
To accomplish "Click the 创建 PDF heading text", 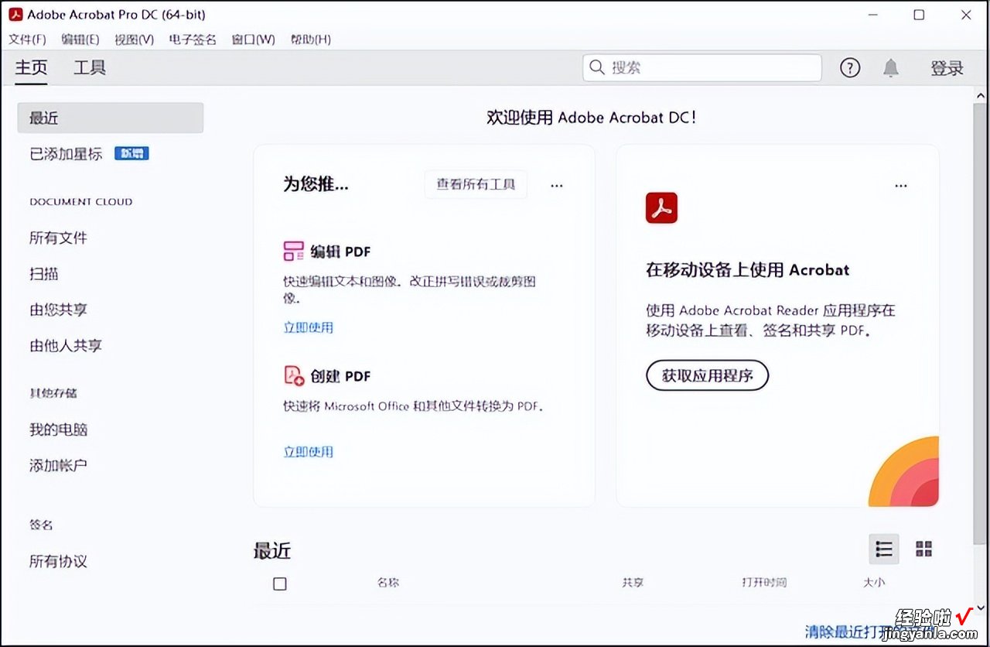I will (x=341, y=376).
